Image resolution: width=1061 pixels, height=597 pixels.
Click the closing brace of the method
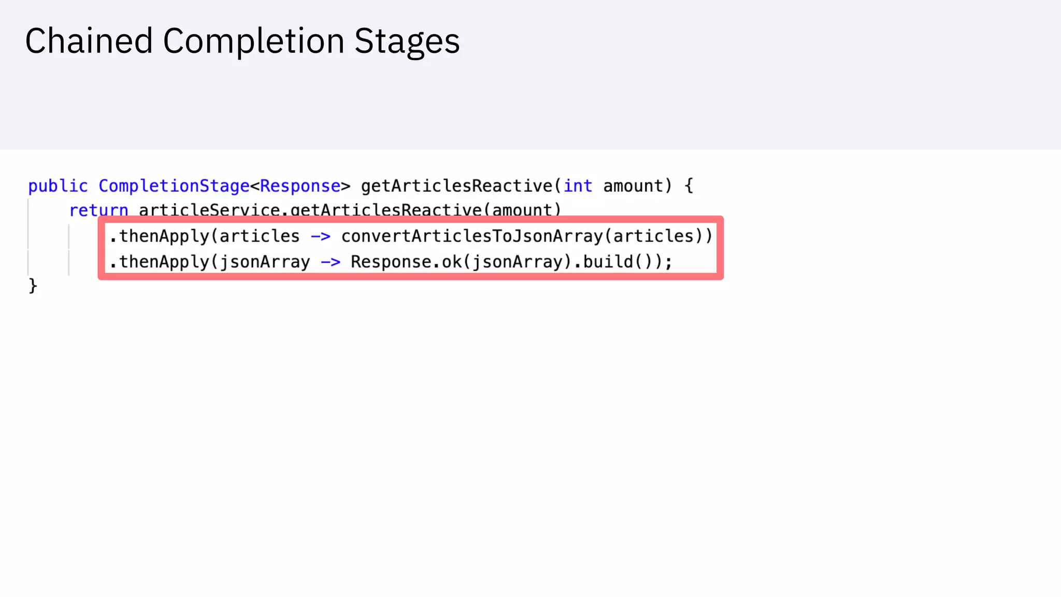pyautogui.click(x=33, y=286)
